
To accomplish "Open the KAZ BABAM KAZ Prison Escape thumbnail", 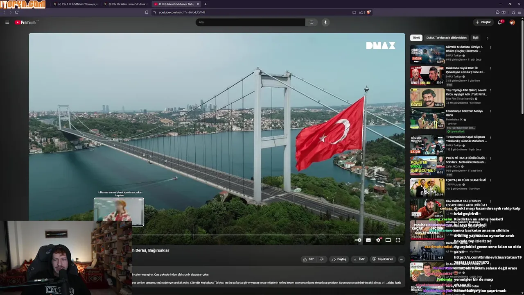I will [x=427, y=209].
